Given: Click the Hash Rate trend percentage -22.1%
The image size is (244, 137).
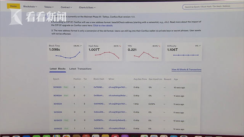Looking at the screenshot, I should [x=116, y=46].
